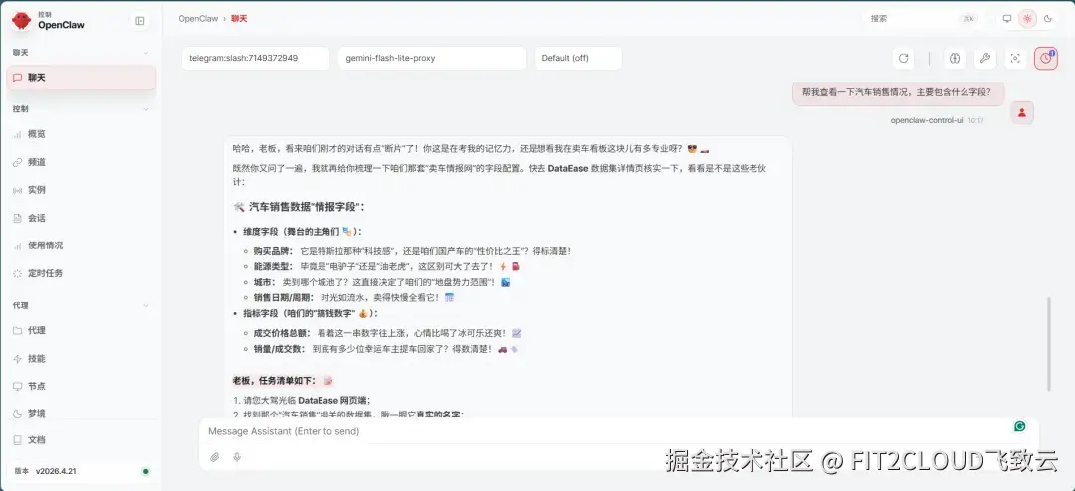This screenshot has width=1075, height=491.
Task: Click the 聊天 breadcrumb item
Action: [x=239, y=19]
